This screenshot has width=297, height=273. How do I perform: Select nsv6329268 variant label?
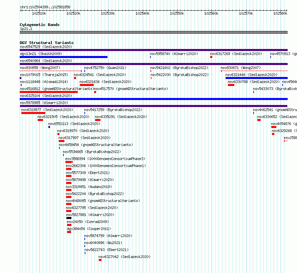click(x=284, y=131)
